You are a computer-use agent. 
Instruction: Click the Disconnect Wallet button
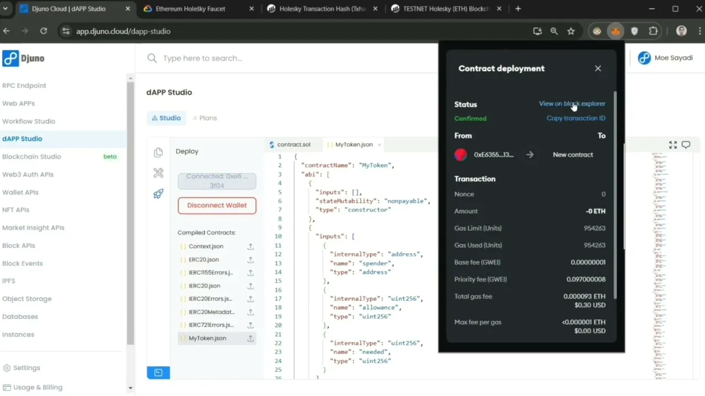click(217, 205)
